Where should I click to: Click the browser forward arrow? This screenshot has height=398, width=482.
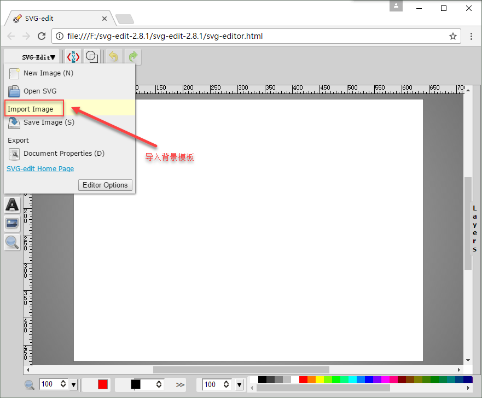[x=26, y=36]
